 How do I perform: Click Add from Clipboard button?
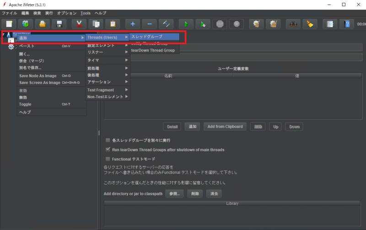(225, 127)
